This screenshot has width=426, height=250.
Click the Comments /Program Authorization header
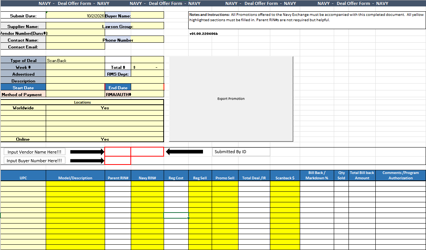tap(400, 175)
